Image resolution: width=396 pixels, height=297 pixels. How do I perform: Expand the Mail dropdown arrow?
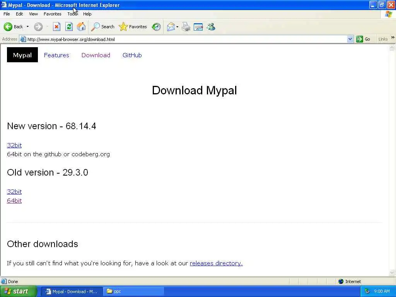coord(177,27)
